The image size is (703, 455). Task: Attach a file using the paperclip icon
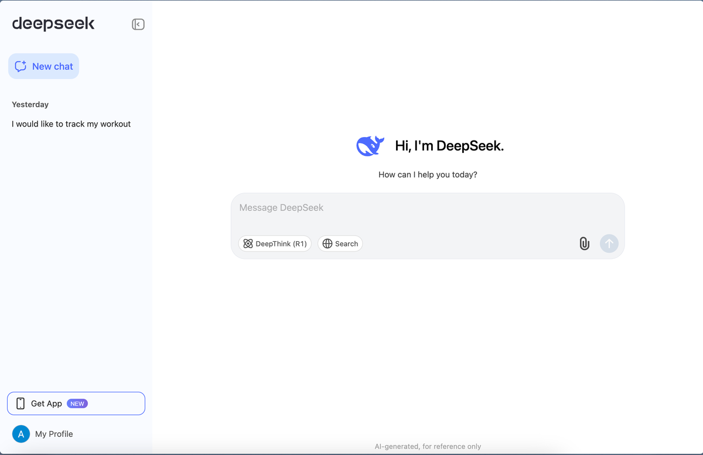coord(583,243)
